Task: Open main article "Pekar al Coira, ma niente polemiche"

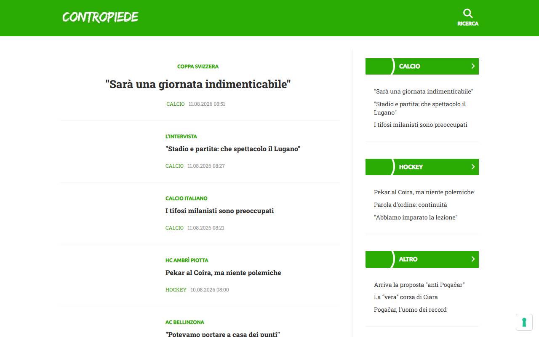Action: point(223,273)
